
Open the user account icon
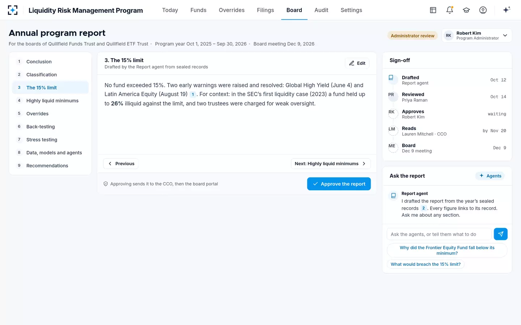(x=483, y=10)
